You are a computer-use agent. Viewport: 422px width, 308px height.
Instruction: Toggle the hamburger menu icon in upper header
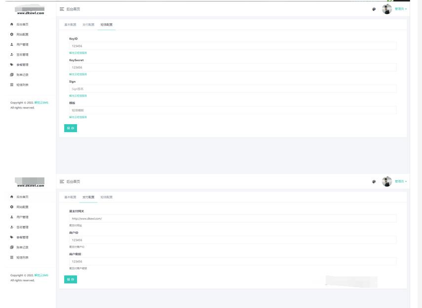pyautogui.click(x=62, y=9)
